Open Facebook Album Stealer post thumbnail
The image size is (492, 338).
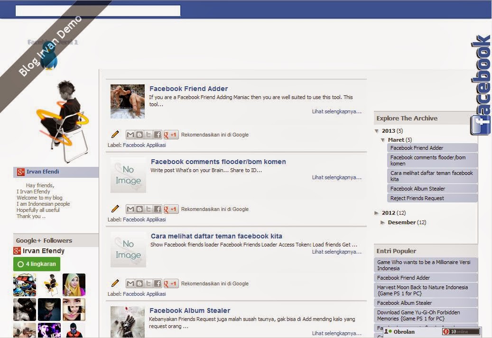point(128,322)
